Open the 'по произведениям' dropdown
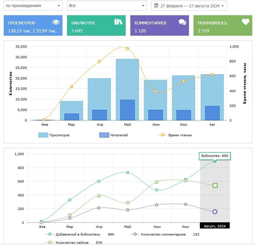 33,6
